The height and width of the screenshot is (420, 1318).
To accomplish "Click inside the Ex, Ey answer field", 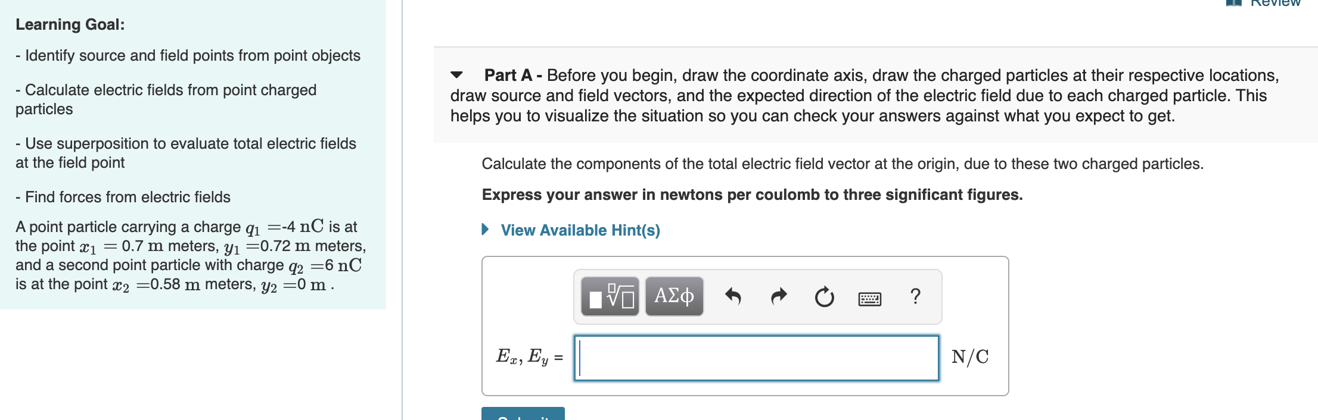I will pyautogui.click(x=757, y=358).
